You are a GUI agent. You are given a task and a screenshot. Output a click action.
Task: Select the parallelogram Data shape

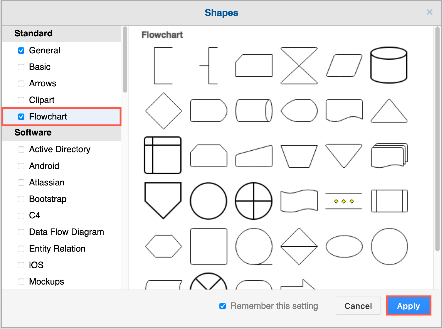pos(344,65)
